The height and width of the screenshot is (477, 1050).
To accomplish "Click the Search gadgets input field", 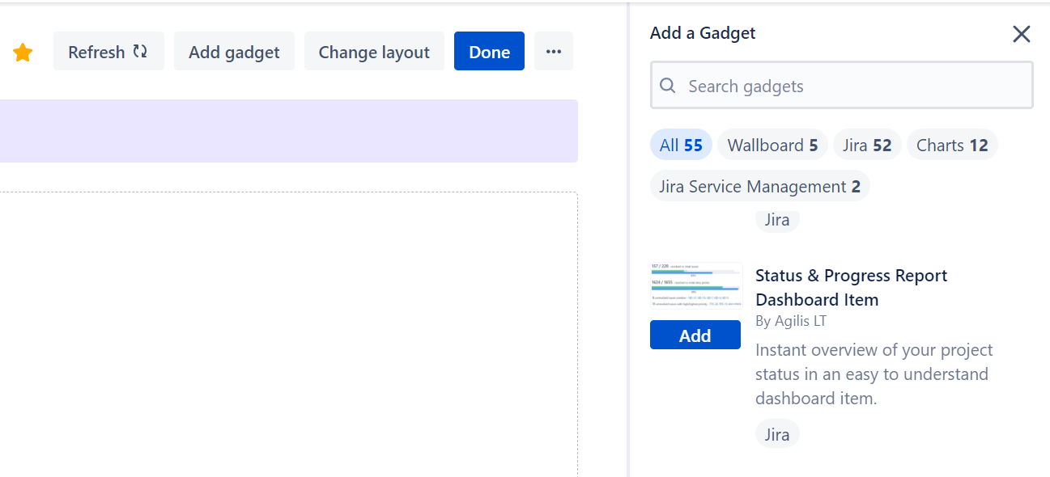I will [x=842, y=85].
